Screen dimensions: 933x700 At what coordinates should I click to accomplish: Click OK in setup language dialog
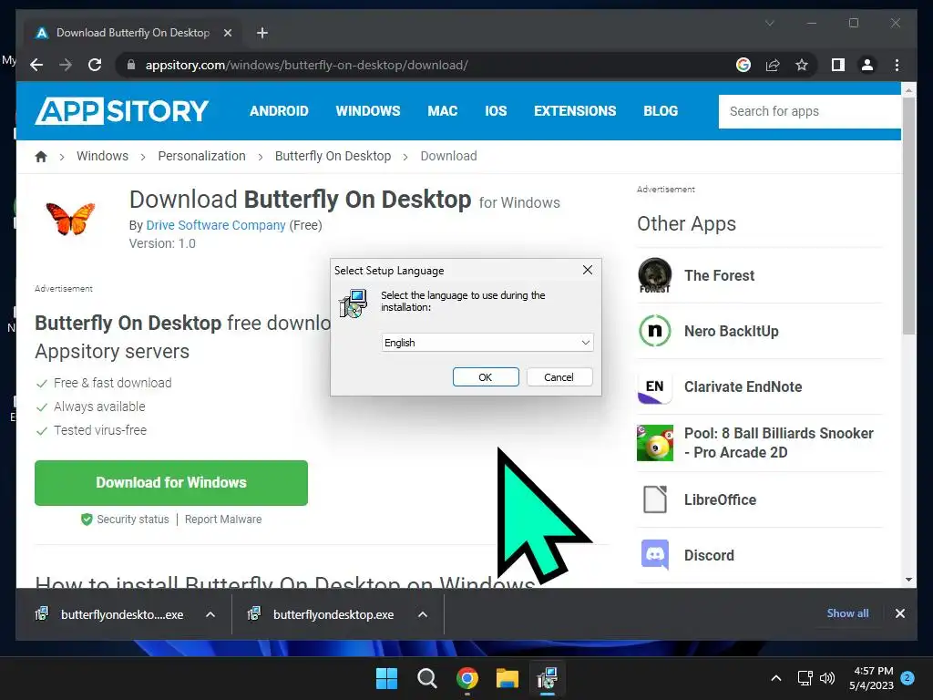(486, 377)
